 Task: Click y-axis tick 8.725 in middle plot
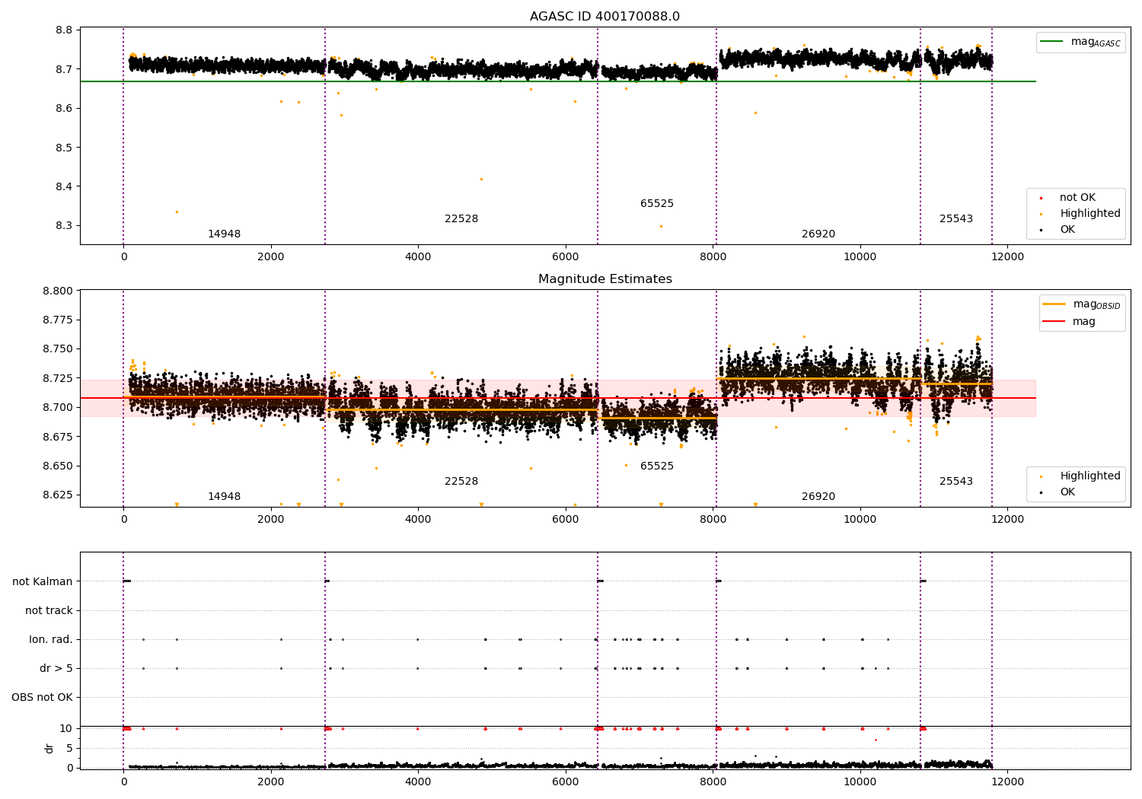58,379
